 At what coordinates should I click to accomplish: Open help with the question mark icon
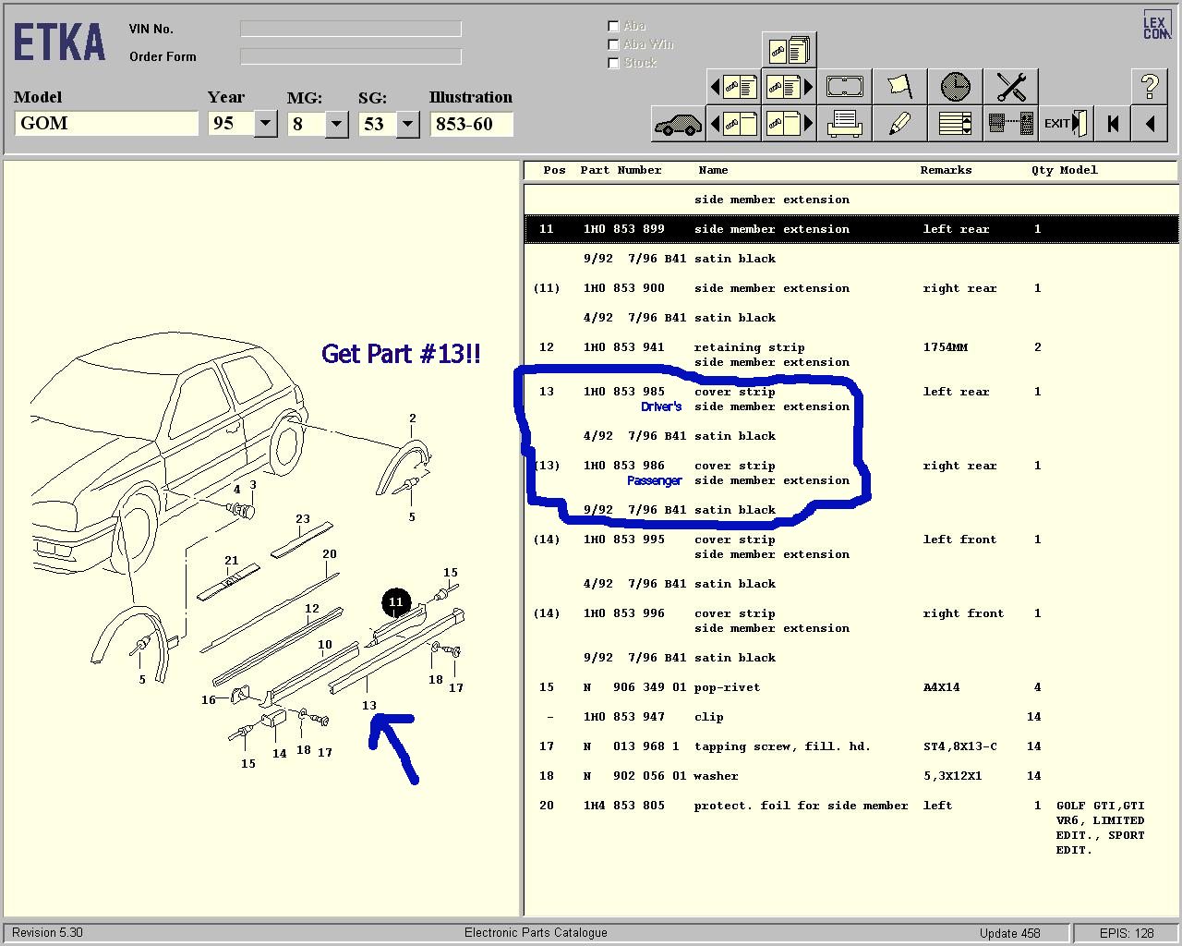pos(1150,88)
